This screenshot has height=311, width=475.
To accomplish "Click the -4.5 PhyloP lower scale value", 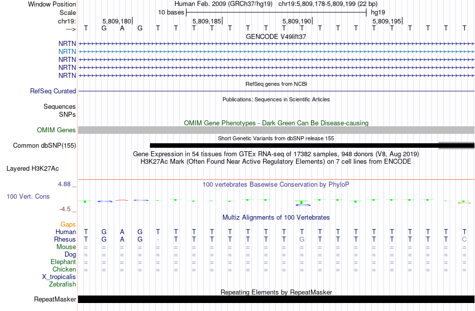I will [65, 209].
